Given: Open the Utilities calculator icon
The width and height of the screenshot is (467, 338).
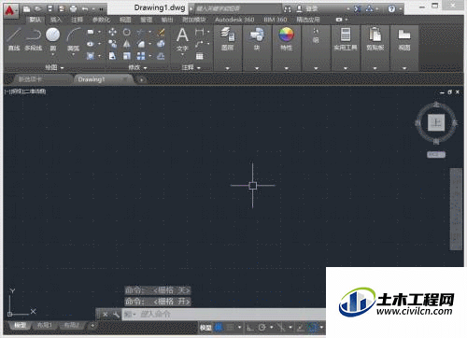Looking at the screenshot, I should click(x=346, y=38).
